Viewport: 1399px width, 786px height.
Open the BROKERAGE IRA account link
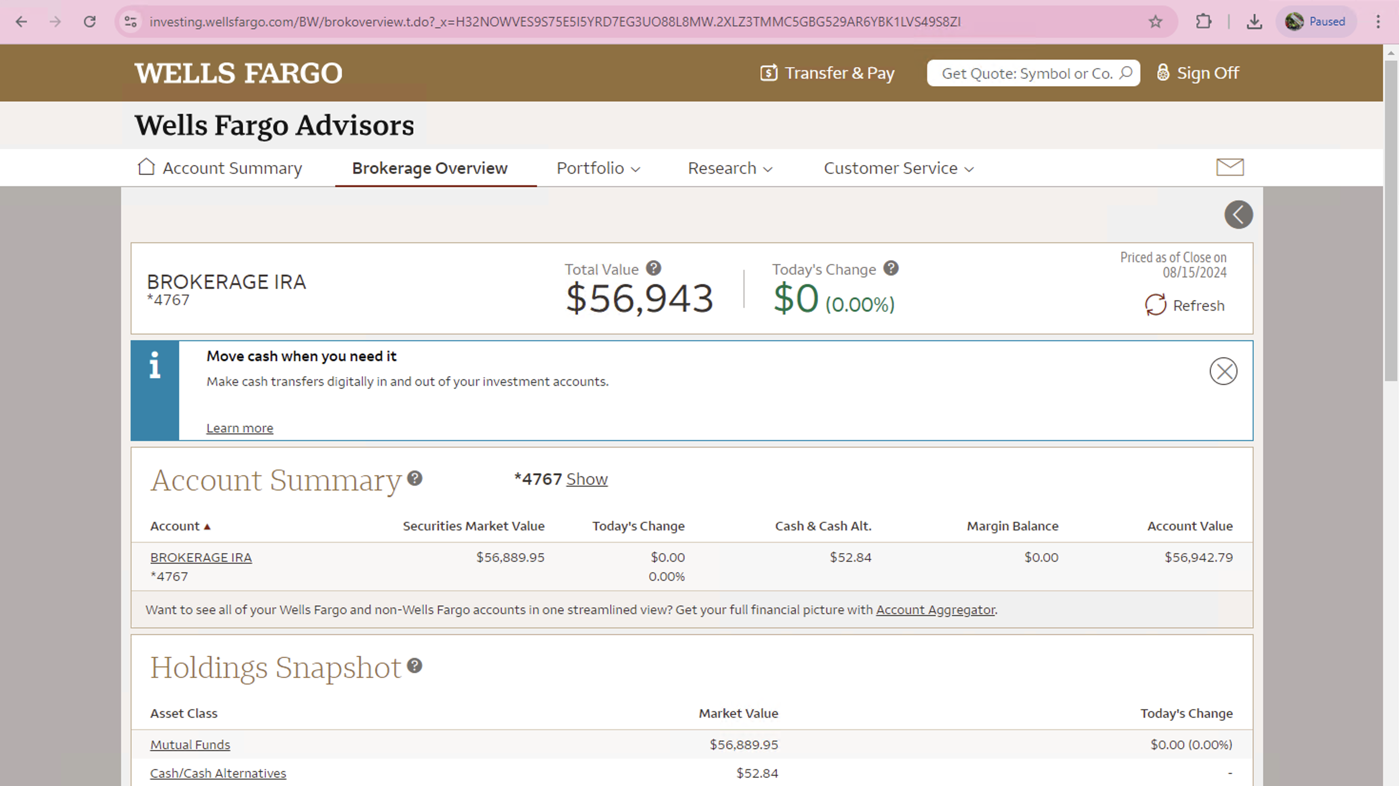(x=201, y=558)
